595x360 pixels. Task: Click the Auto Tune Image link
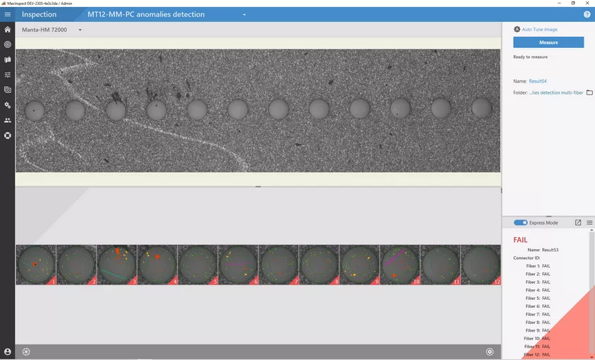[539, 30]
